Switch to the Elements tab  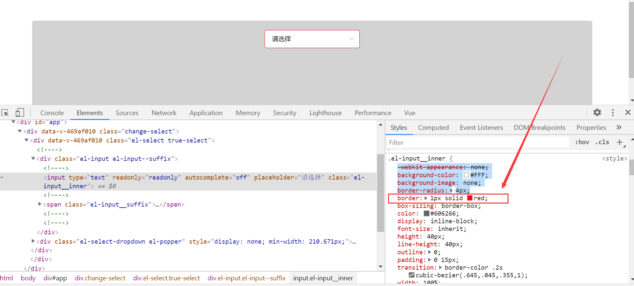click(x=90, y=113)
